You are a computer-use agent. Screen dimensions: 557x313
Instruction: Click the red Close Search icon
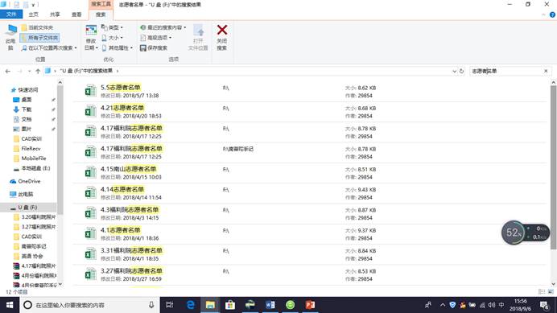222,30
